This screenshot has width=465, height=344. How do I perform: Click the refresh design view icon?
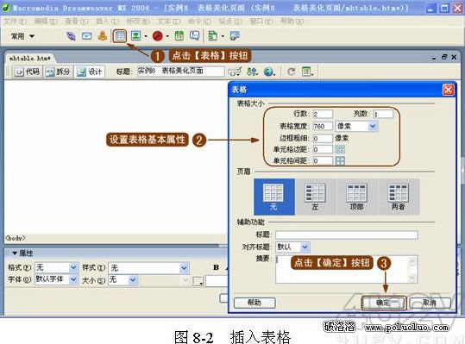point(292,72)
